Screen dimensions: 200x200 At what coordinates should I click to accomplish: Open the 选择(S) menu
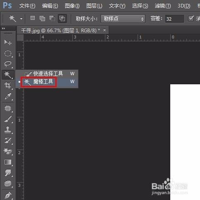click(140, 6)
